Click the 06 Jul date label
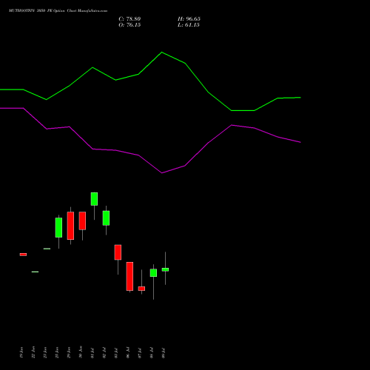The height and width of the screenshot is (370, 370). click(128, 352)
